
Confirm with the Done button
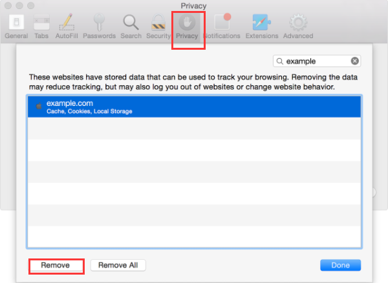pyautogui.click(x=340, y=265)
